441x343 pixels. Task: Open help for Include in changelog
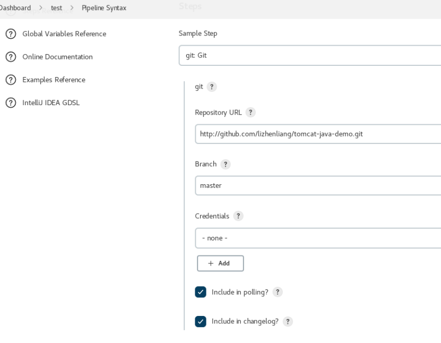coord(288,322)
